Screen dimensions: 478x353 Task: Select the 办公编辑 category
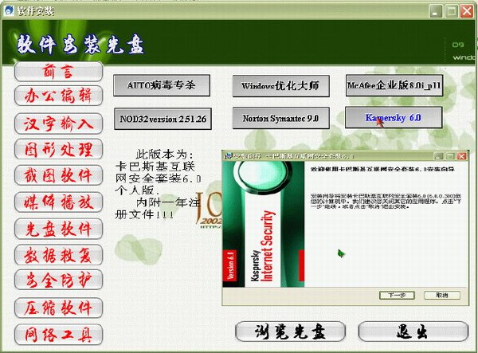tap(58, 96)
